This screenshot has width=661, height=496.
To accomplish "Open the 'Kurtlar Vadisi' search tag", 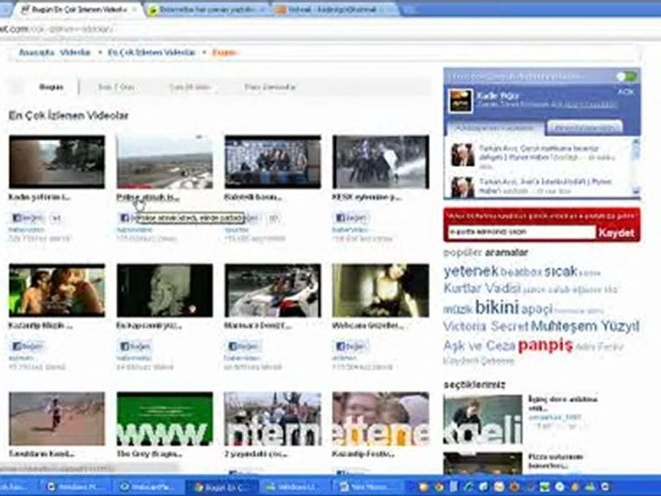I will [x=482, y=289].
